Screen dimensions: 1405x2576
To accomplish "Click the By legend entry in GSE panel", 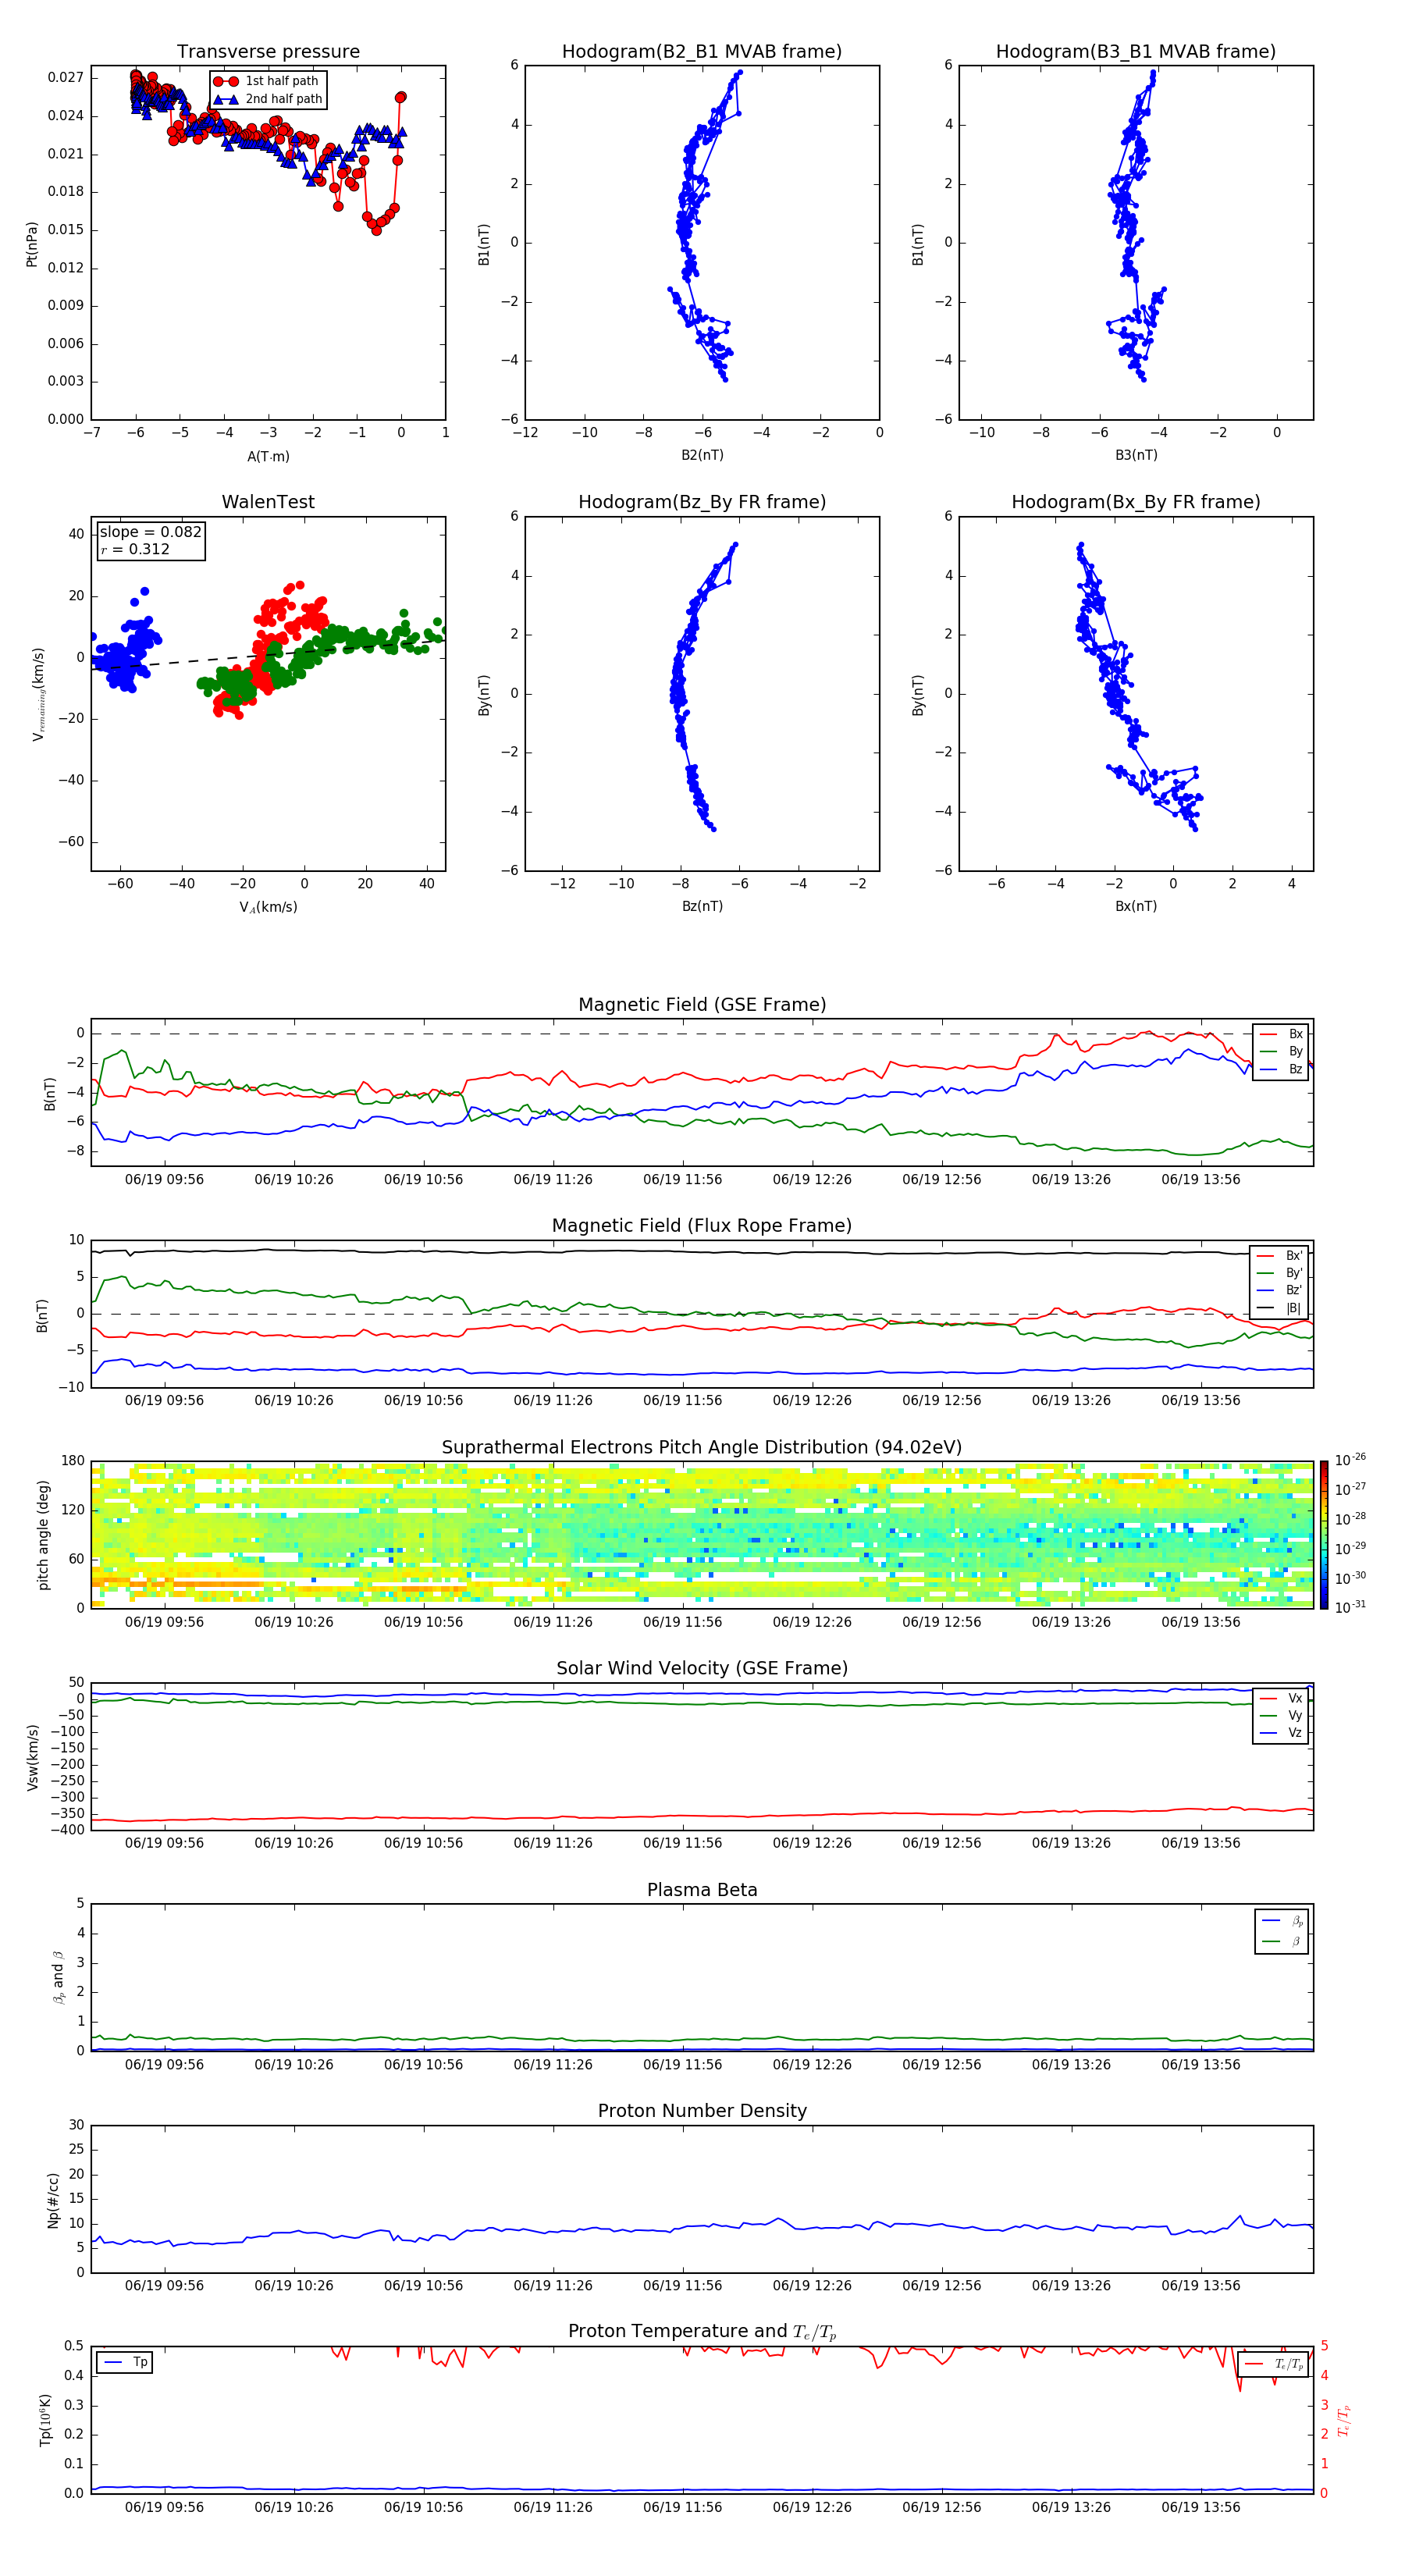I will pos(1281,1051).
